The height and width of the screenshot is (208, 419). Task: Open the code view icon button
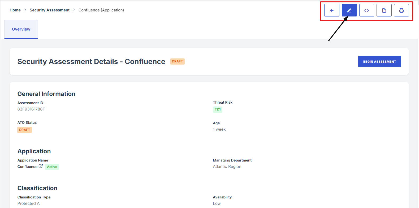point(366,10)
